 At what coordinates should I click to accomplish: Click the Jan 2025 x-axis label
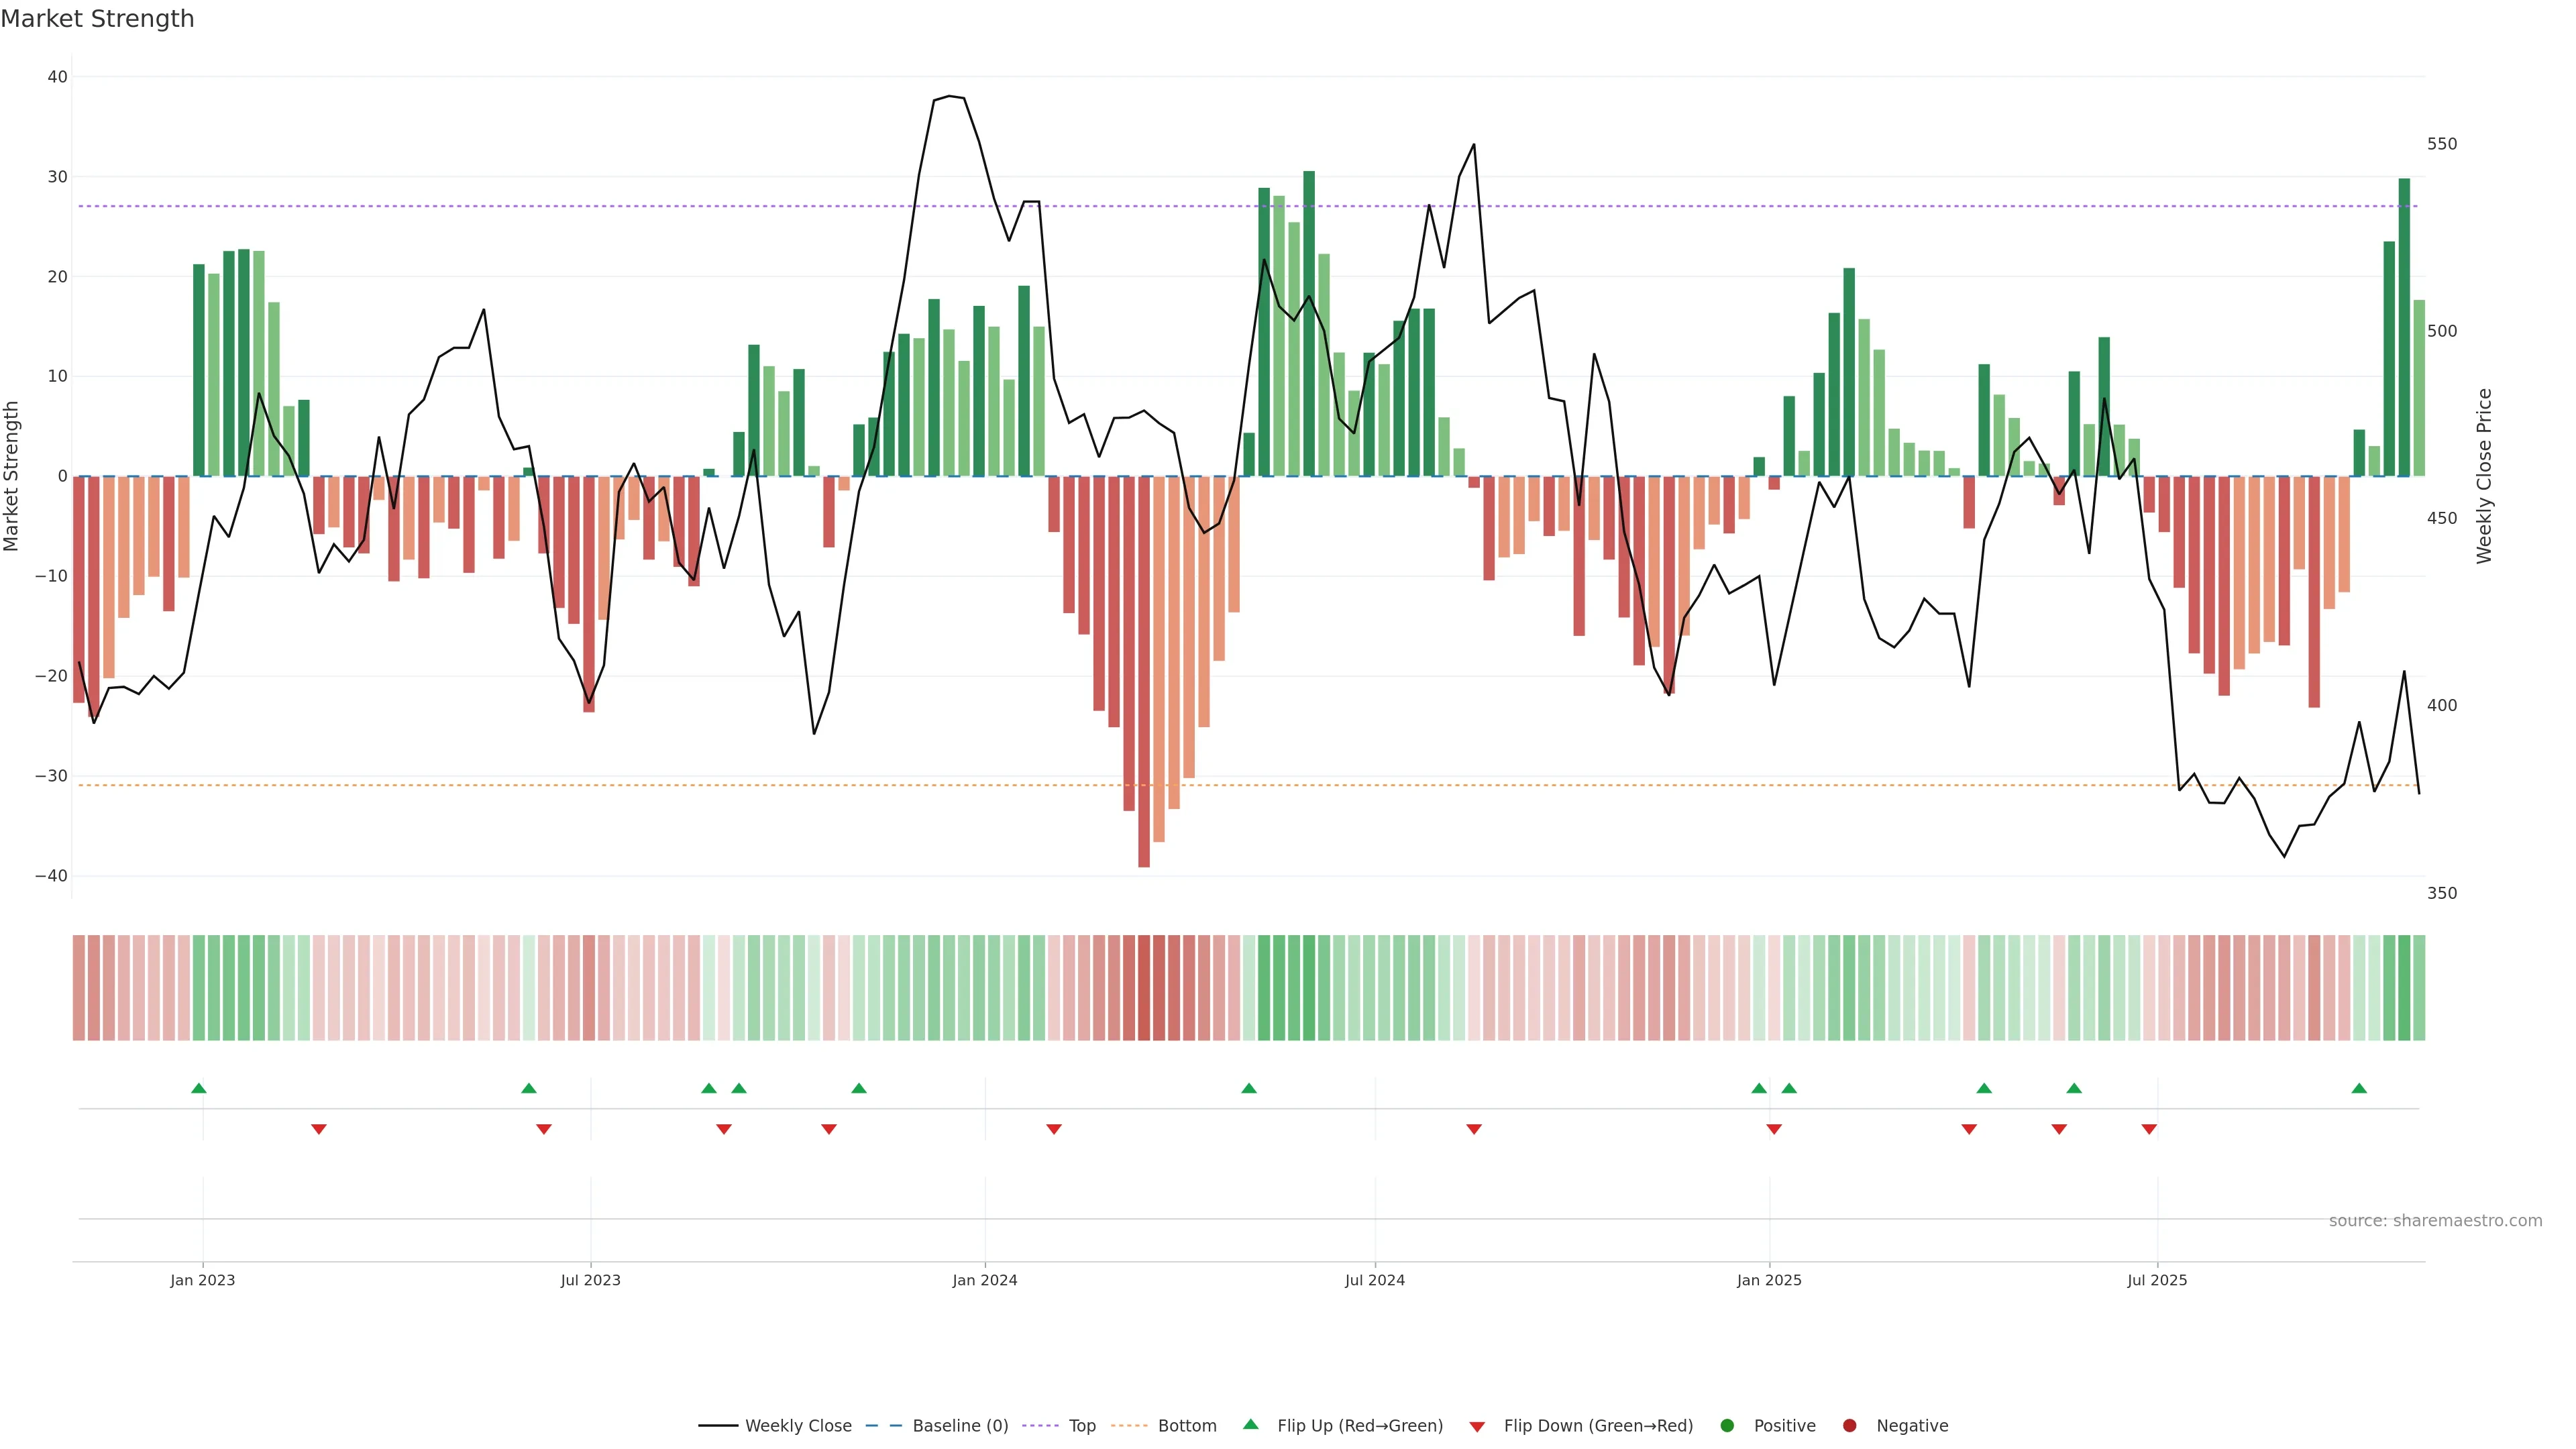point(1769,1280)
